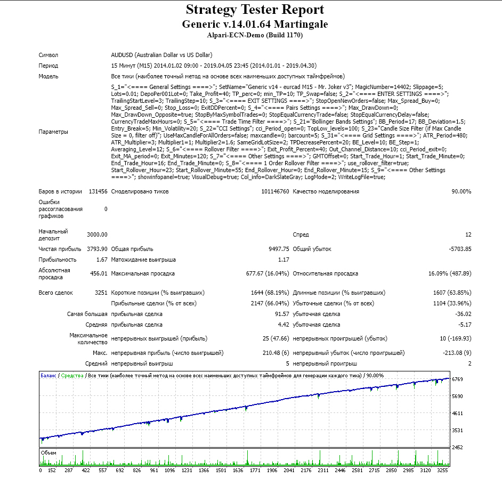Screen dimensions: 502x478
Task: Click the Период label
Action: coord(48,66)
